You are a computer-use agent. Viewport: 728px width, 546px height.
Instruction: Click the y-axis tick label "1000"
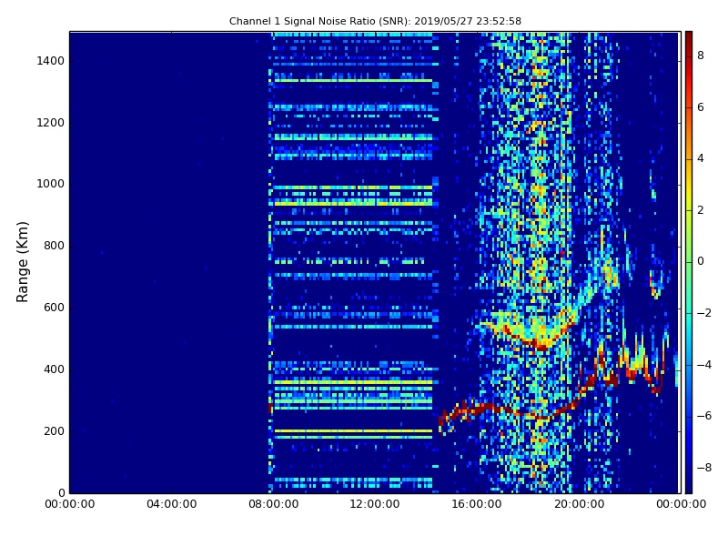(51, 184)
